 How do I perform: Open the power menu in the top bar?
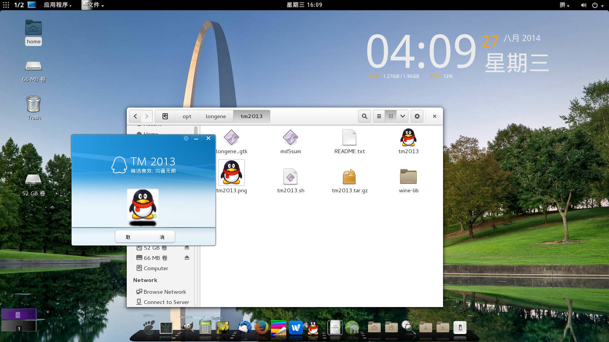tap(598, 5)
